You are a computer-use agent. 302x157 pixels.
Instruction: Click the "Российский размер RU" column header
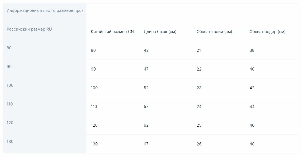tap(29, 29)
